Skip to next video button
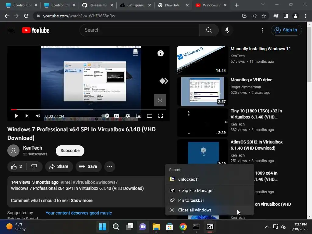This screenshot has height=234, width=312. tap(27, 116)
